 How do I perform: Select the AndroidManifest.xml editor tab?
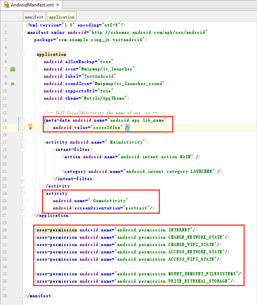pos(32,5)
